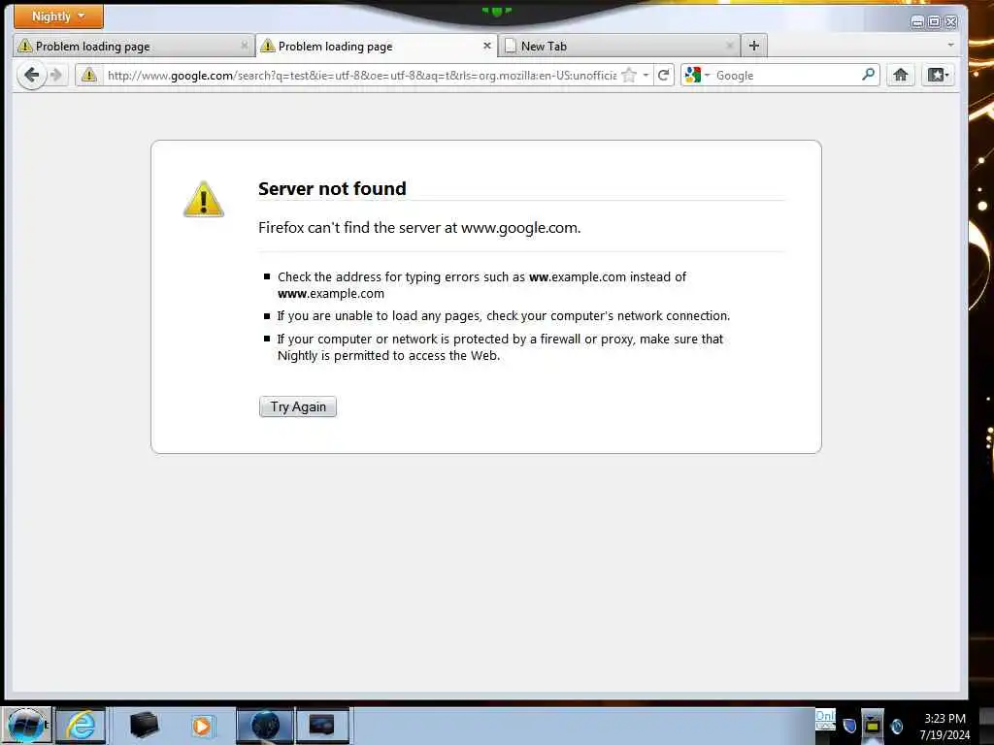Screen dimensions: 994x745
Task: Open a new tab with plus button
Action: click(753, 46)
